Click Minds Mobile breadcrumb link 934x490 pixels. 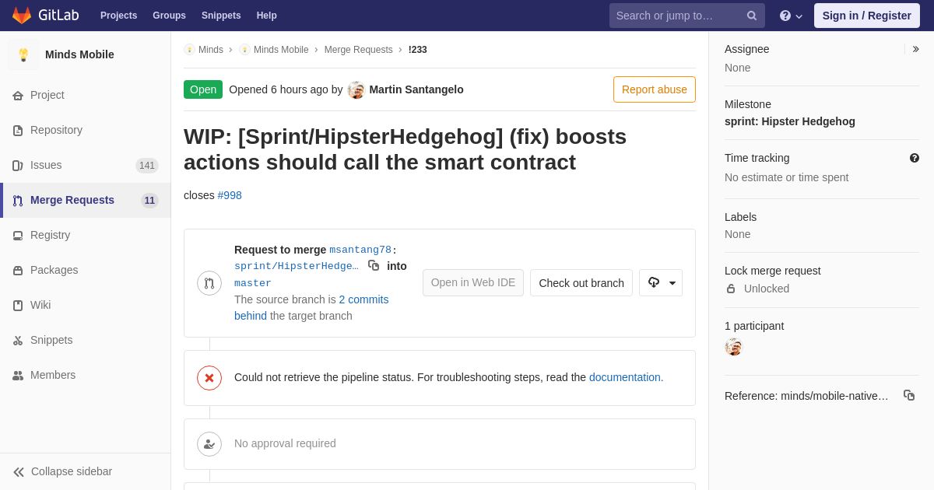click(281, 50)
